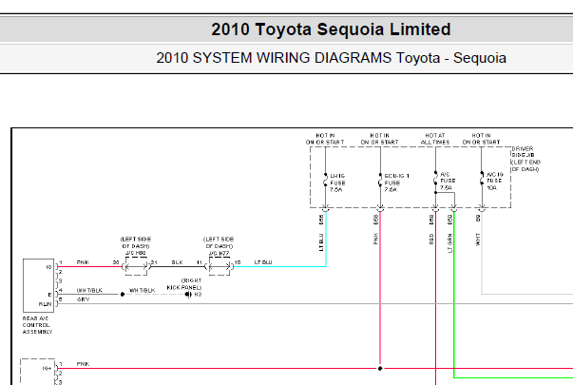Click the "GRY" wire label

[x=84, y=299]
